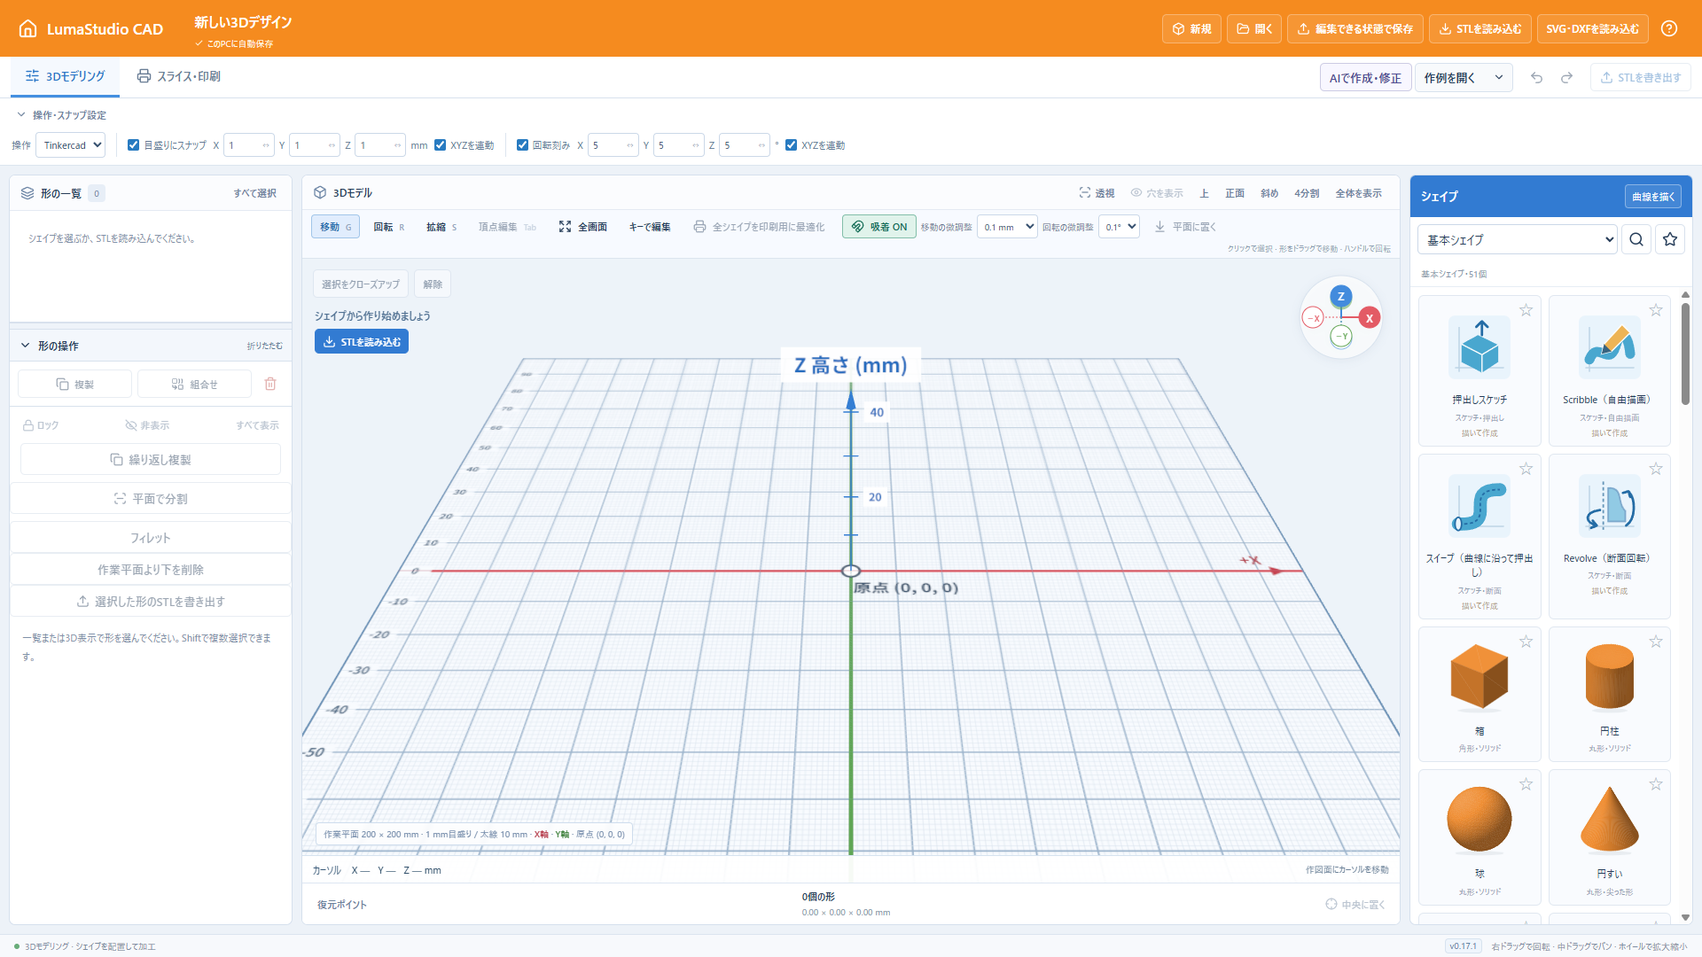Toggle rotation XYZを連動 checkbox
The image size is (1702, 957).
(x=791, y=145)
